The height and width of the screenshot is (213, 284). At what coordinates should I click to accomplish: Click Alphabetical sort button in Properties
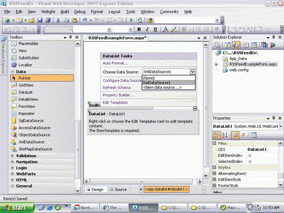[225, 135]
